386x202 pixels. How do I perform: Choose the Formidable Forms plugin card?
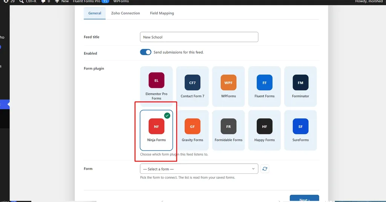[x=228, y=130]
